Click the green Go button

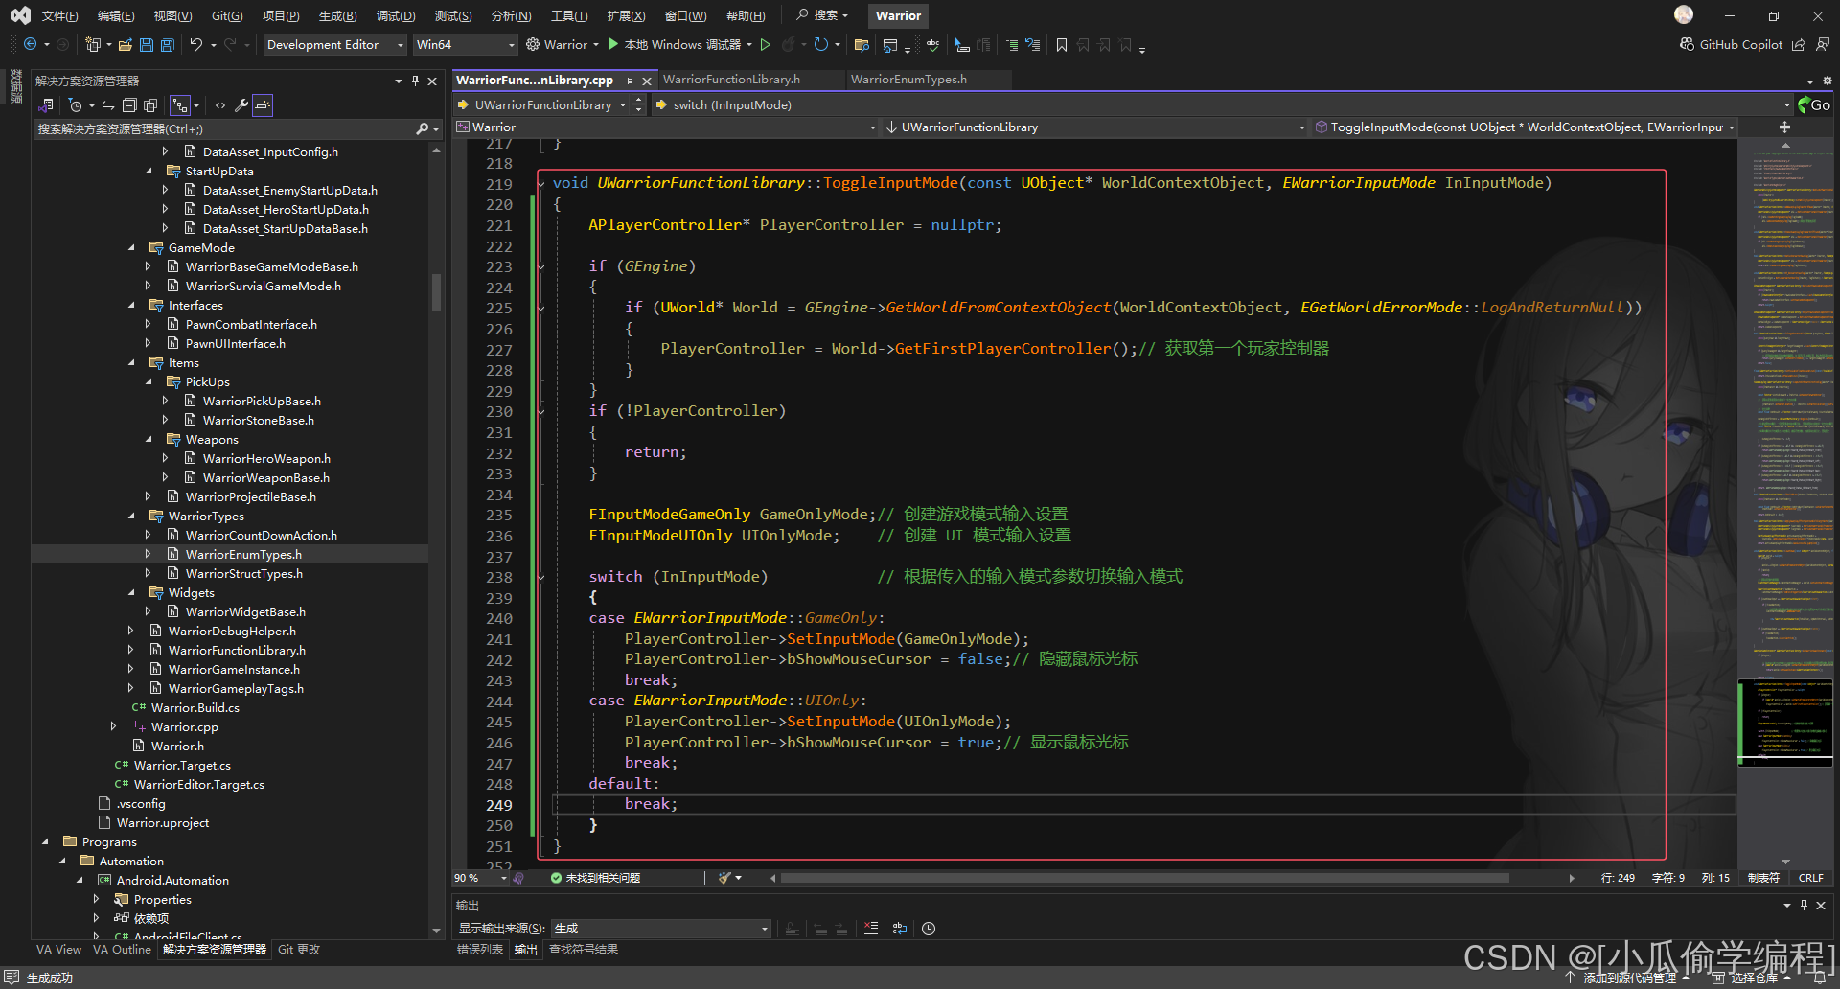pos(1814,105)
